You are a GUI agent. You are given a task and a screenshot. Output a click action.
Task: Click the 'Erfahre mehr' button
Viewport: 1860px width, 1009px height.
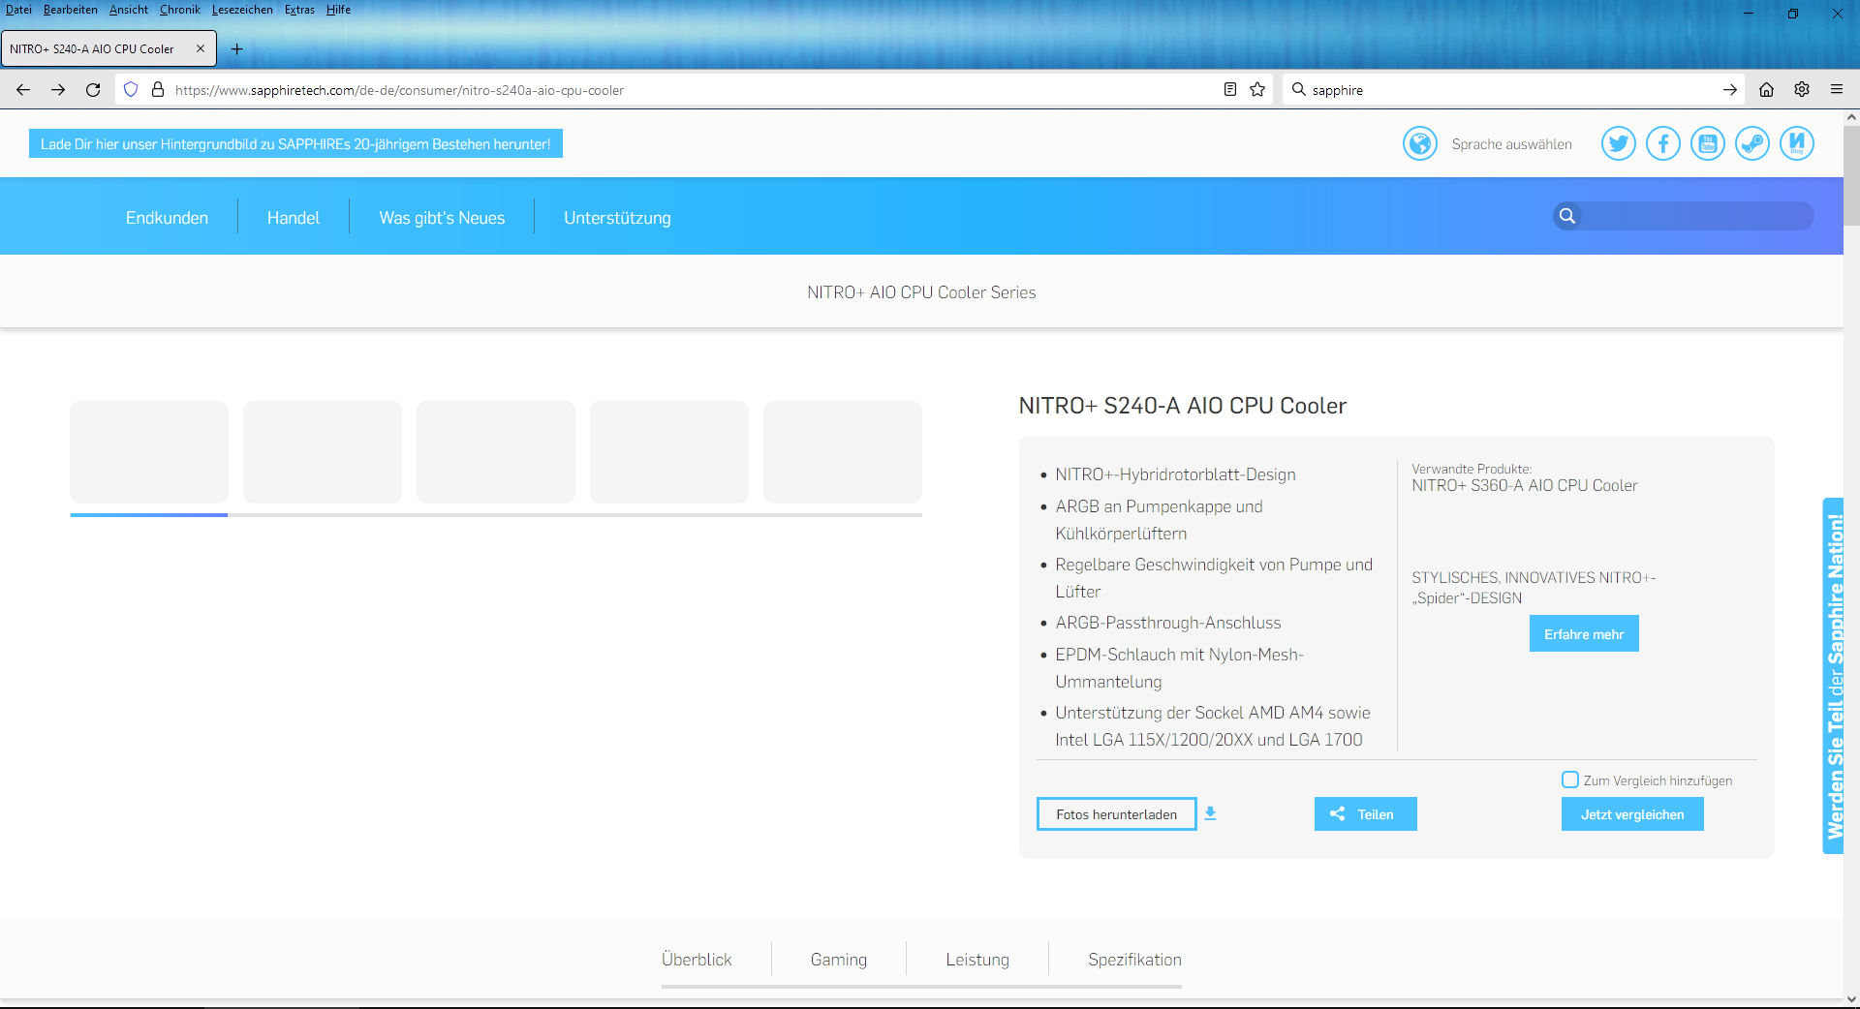[x=1584, y=633]
